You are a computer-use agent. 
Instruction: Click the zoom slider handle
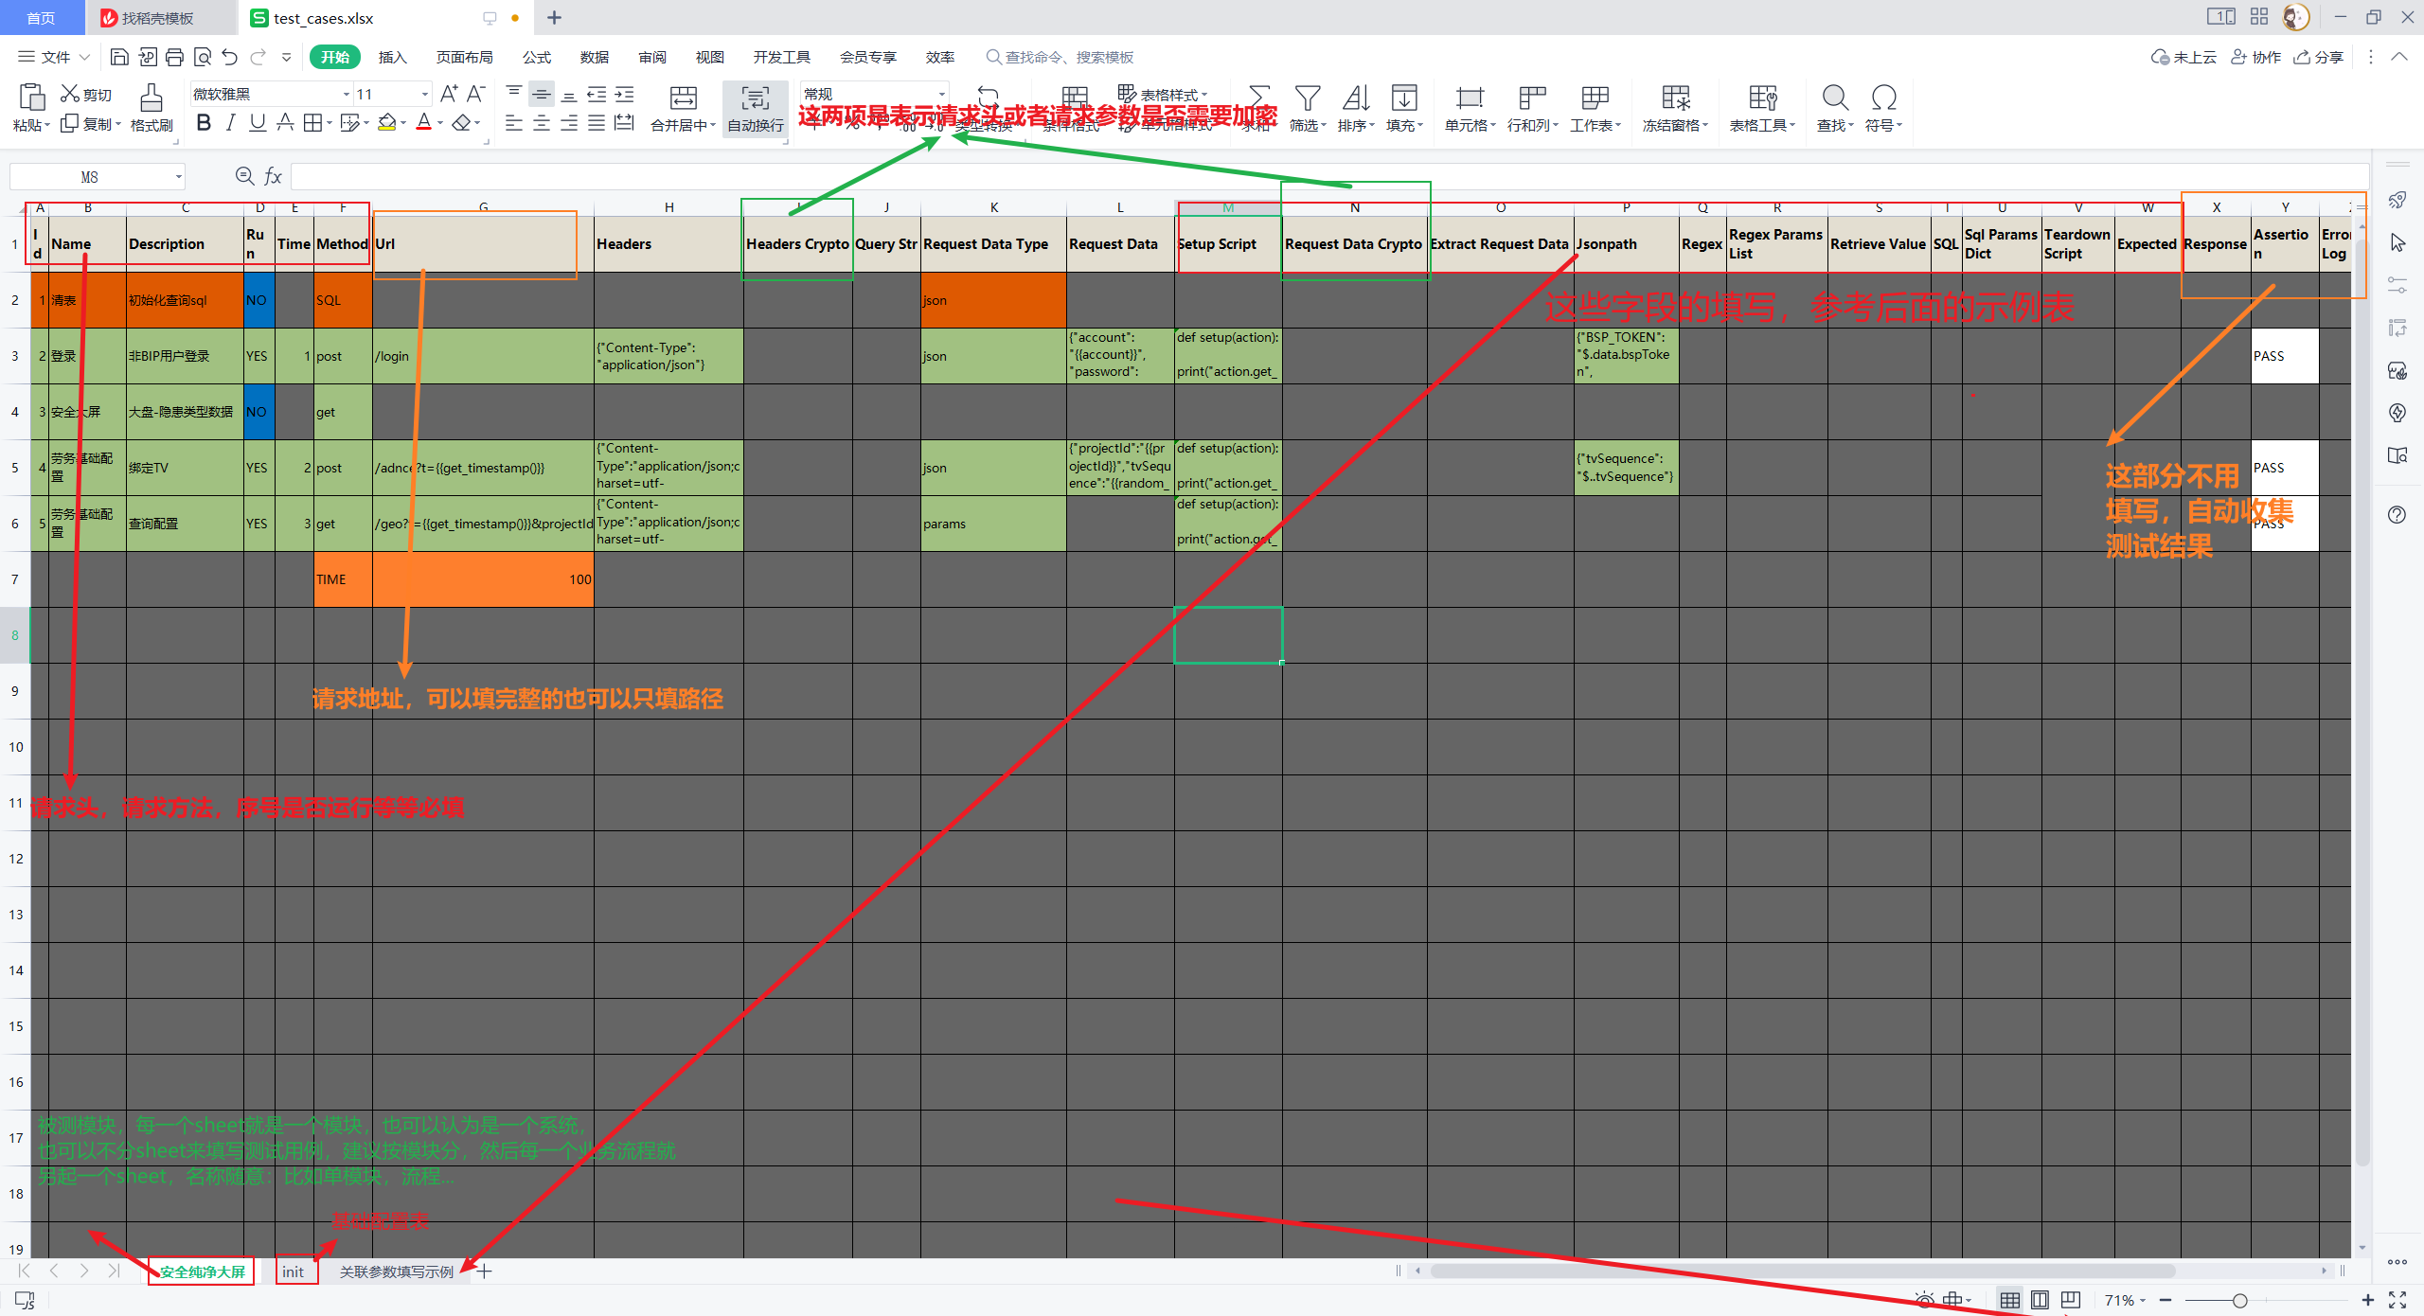point(2239,1300)
